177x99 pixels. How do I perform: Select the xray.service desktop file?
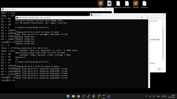144,4
